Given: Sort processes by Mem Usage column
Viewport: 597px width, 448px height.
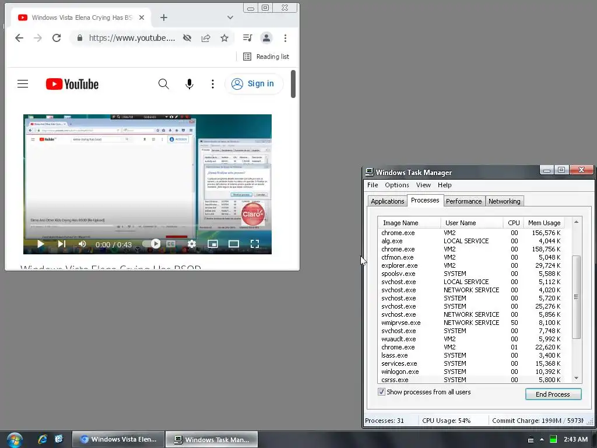Looking at the screenshot, I should (x=544, y=223).
